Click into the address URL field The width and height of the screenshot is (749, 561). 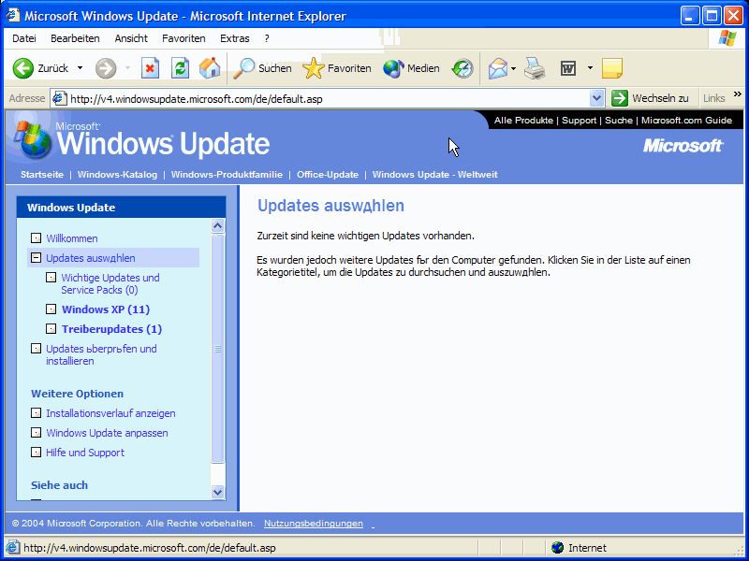pyautogui.click(x=327, y=99)
